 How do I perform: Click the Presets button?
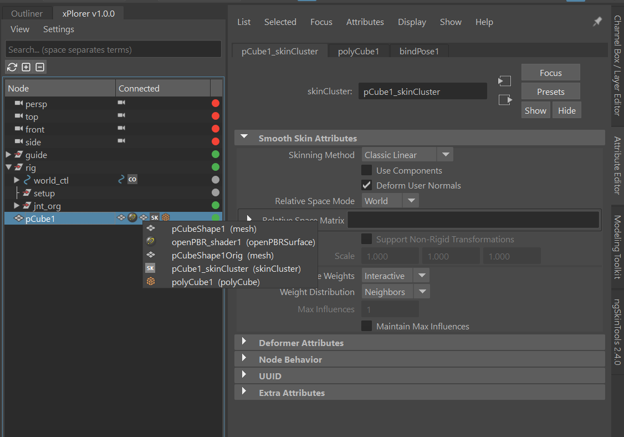point(550,92)
